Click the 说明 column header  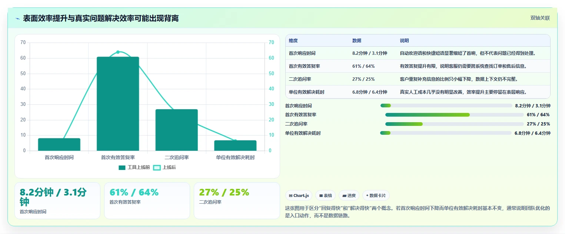[404, 41]
